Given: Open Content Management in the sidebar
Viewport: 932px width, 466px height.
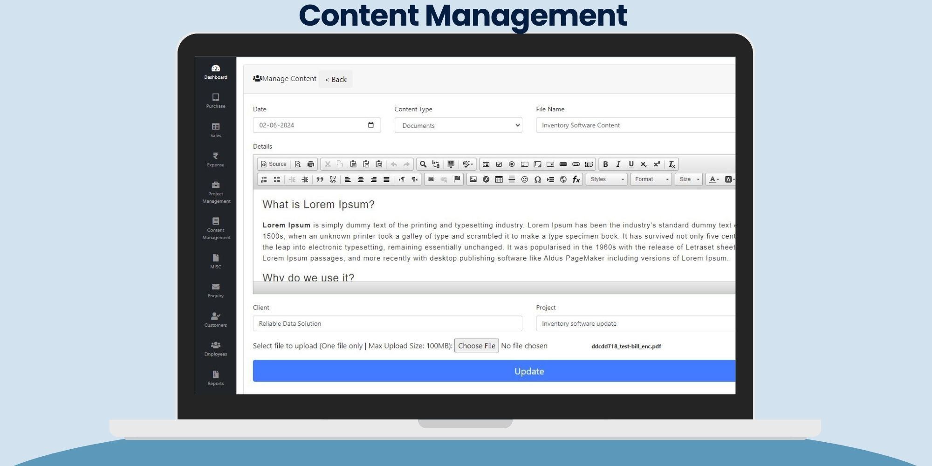Looking at the screenshot, I should click(216, 228).
